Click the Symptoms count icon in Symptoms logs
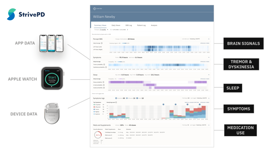The height and width of the screenshot is (153, 273). pos(116,98)
